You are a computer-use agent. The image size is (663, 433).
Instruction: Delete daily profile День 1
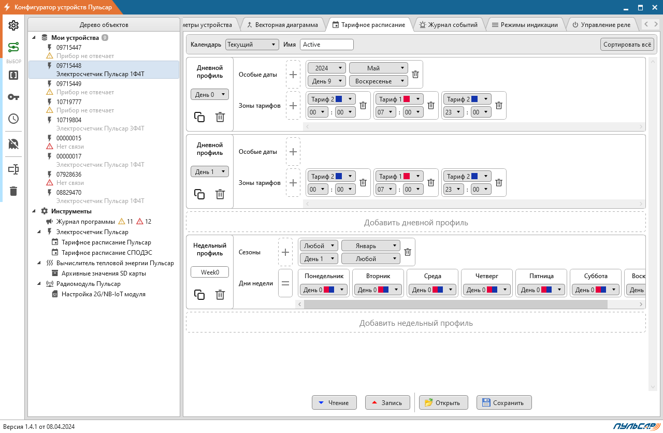click(220, 194)
